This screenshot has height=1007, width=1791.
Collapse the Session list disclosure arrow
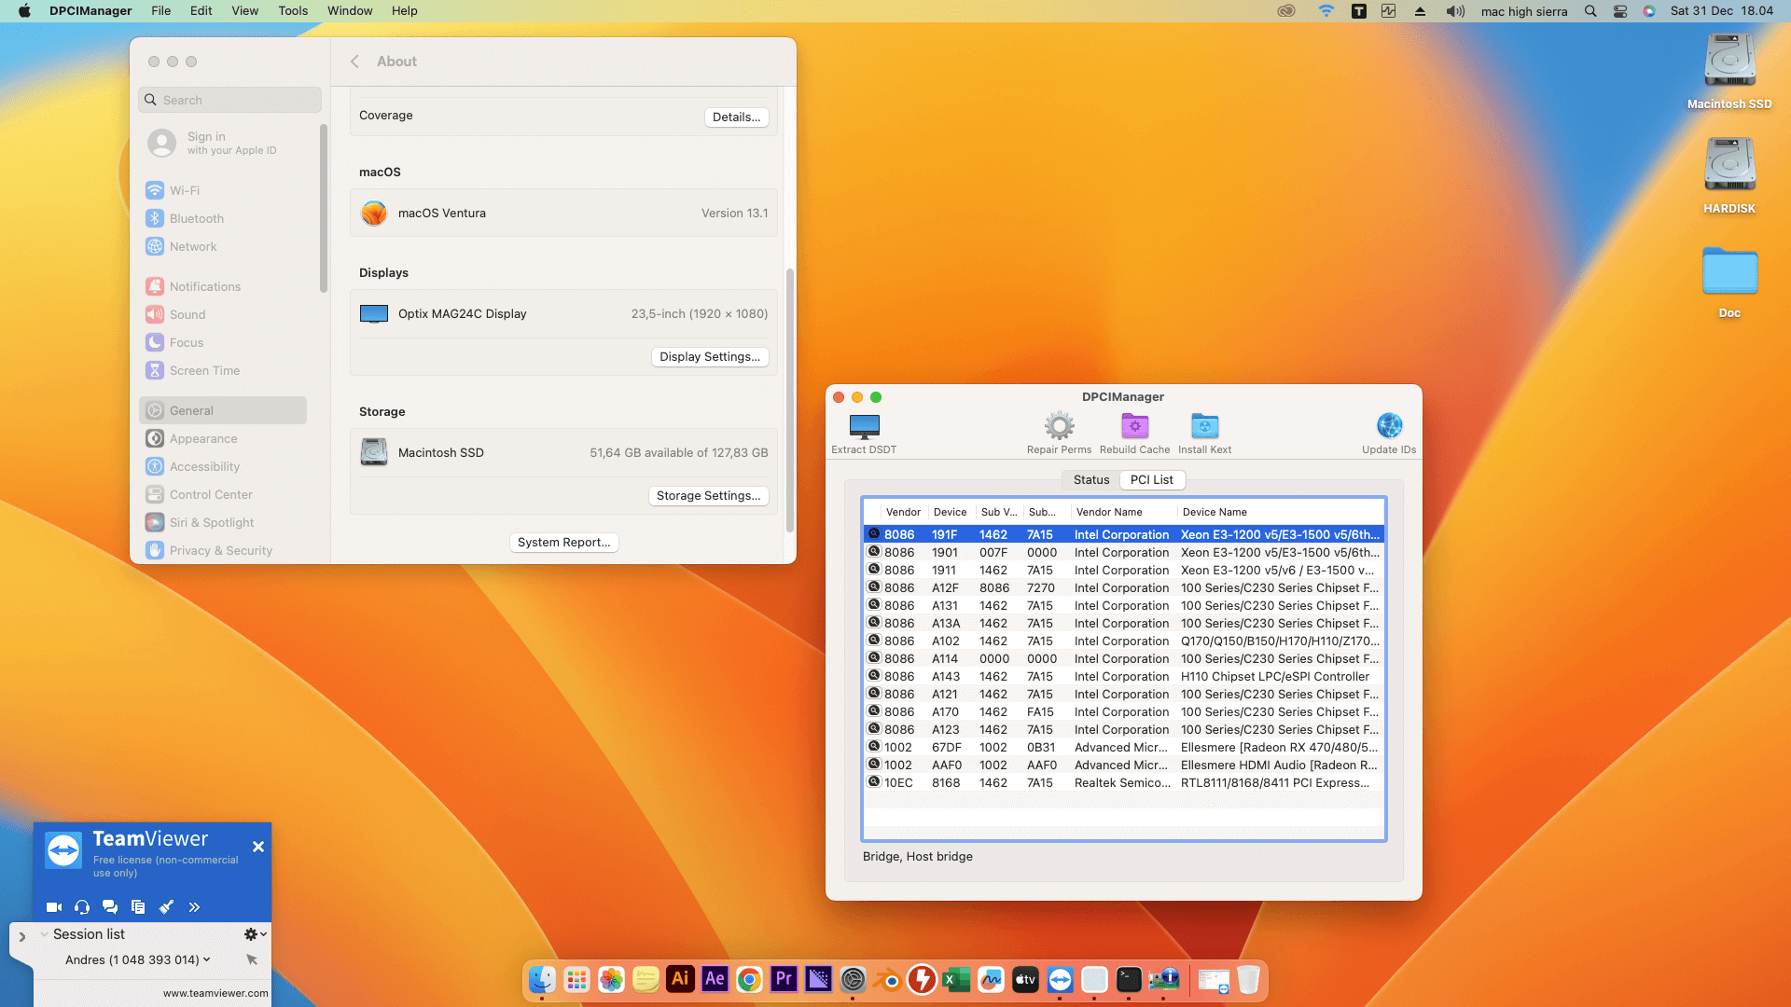click(44, 934)
